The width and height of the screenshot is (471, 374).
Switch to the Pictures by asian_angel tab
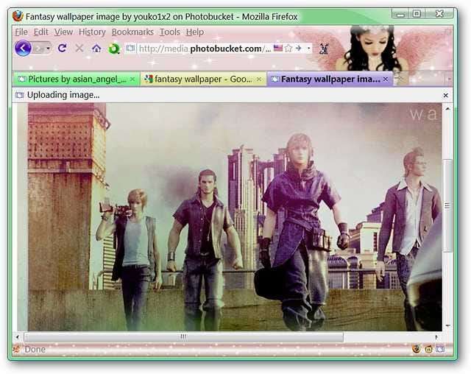pyautogui.click(x=77, y=79)
